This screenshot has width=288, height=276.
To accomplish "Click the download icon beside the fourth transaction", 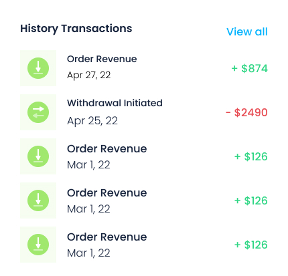I will (x=38, y=200).
